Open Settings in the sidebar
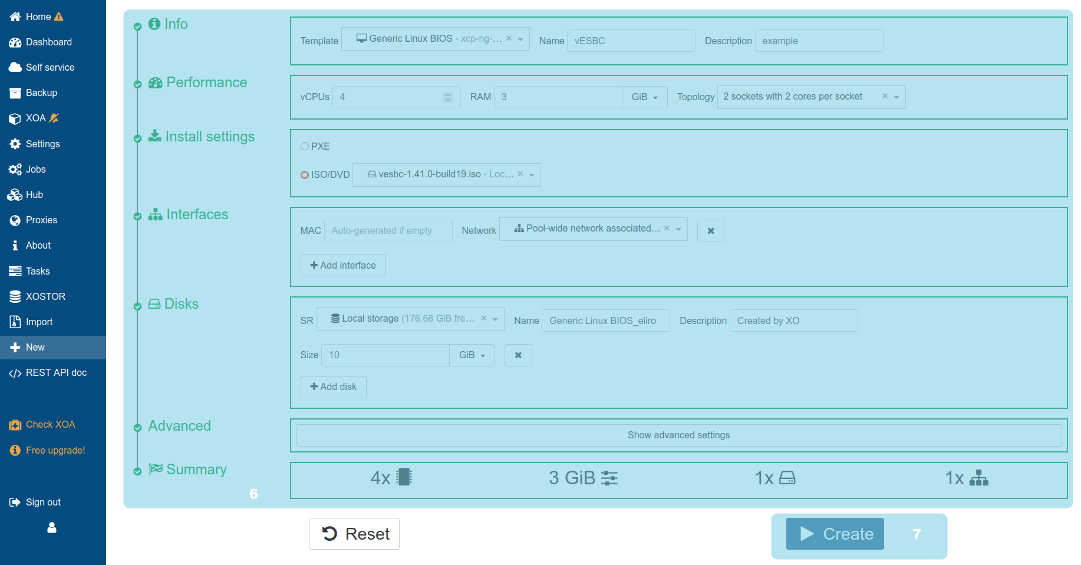 (x=53, y=144)
